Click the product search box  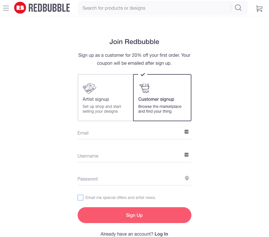pos(154,8)
